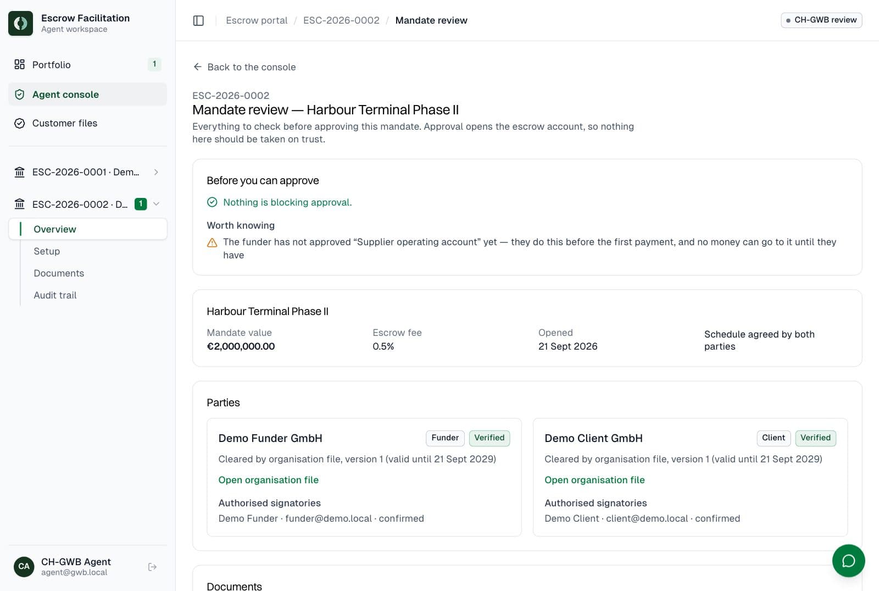This screenshot has width=879, height=591.
Task: Open the chat bubble button
Action: pos(848,560)
